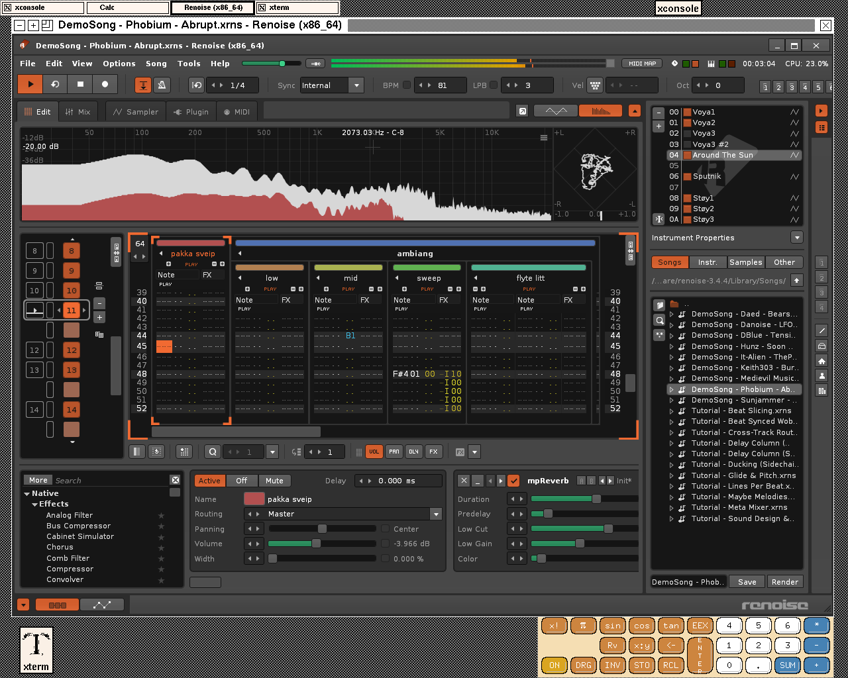This screenshot has width=848, height=678.
Task: Toggle pattern follow mode icon
Action: (x=143, y=85)
